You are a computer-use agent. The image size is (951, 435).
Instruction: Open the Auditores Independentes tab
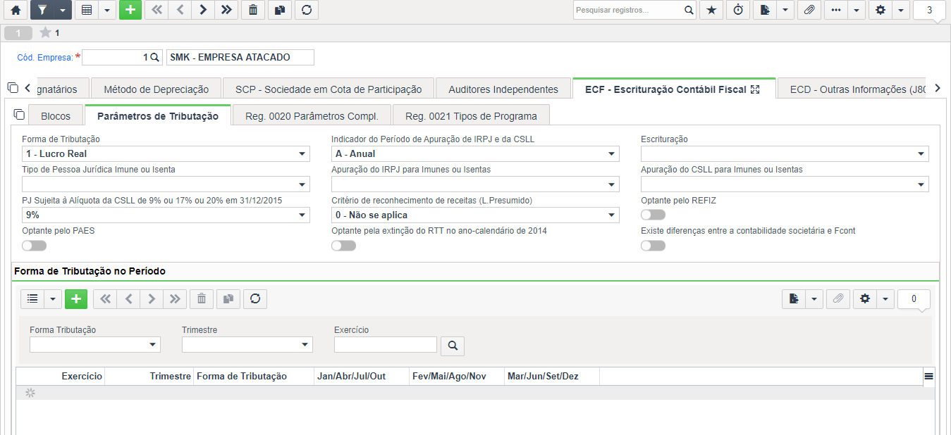point(503,89)
